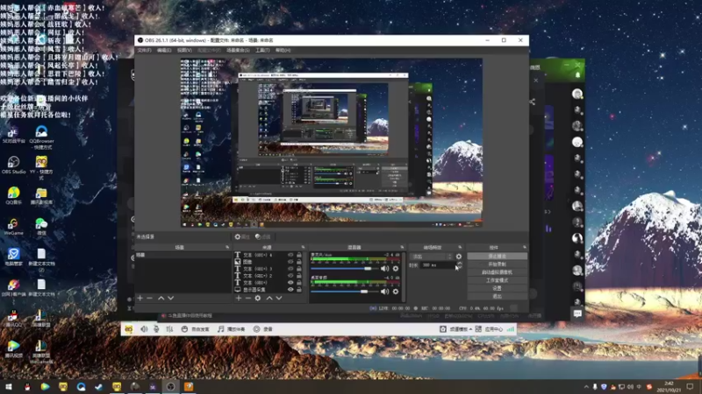Pop out the 控件 dock with its header icon
Image resolution: width=702 pixels, height=394 pixels.
[524, 247]
